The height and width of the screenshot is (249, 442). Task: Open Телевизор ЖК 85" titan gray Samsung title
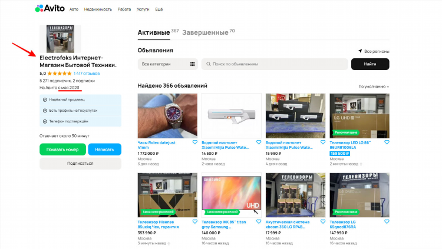coord(224,224)
